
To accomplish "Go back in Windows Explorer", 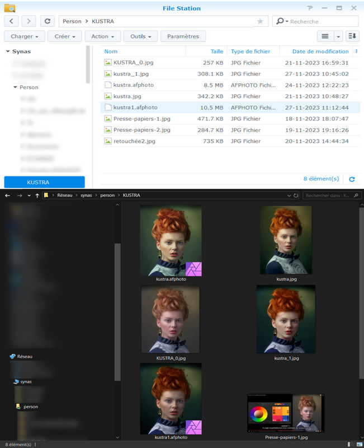I will point(7,195).
